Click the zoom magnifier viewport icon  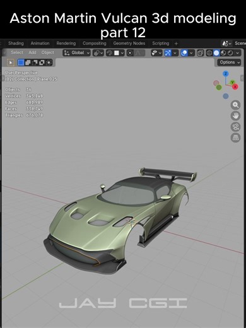[235, 105]
